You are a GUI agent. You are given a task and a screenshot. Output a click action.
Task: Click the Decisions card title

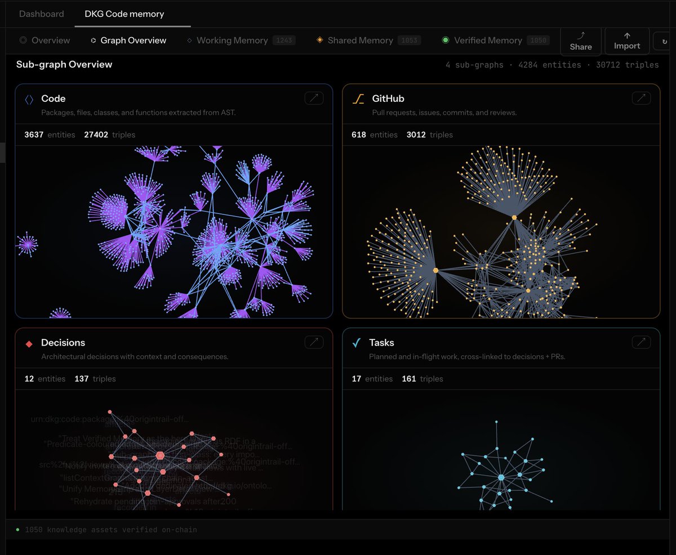(x=63, y=343)
